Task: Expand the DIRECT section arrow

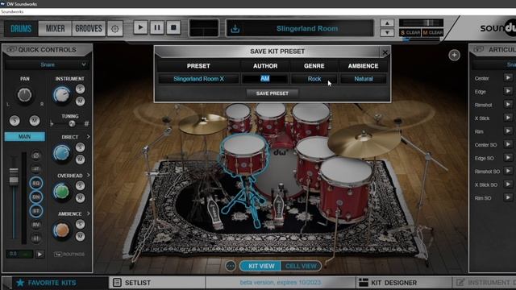Action: [x=88, y=136]
